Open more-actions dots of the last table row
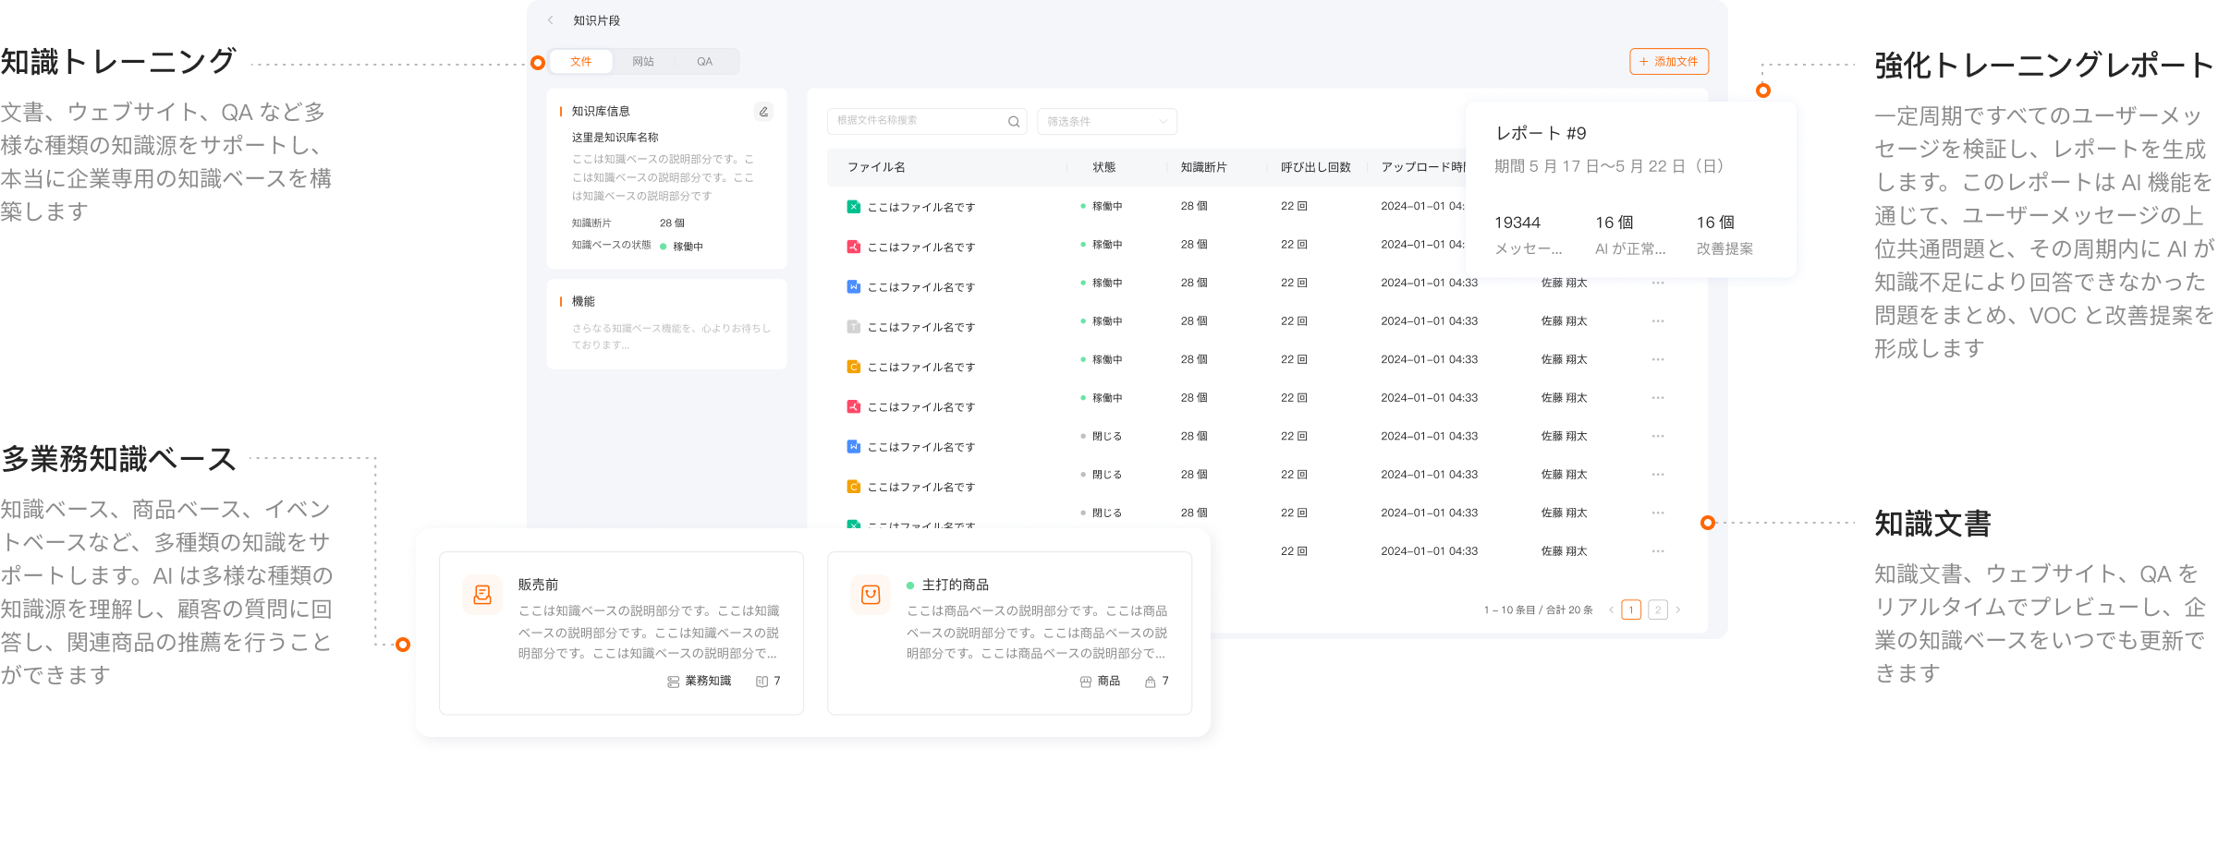Viewport: 2218px width, 857px height. 1658,551
